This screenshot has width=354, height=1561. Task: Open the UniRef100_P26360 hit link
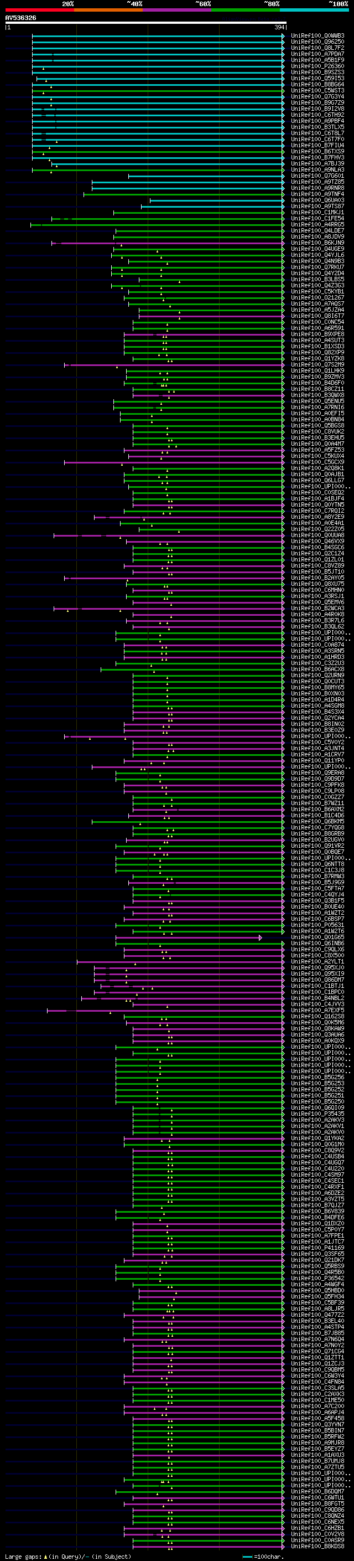coord(317,66)
